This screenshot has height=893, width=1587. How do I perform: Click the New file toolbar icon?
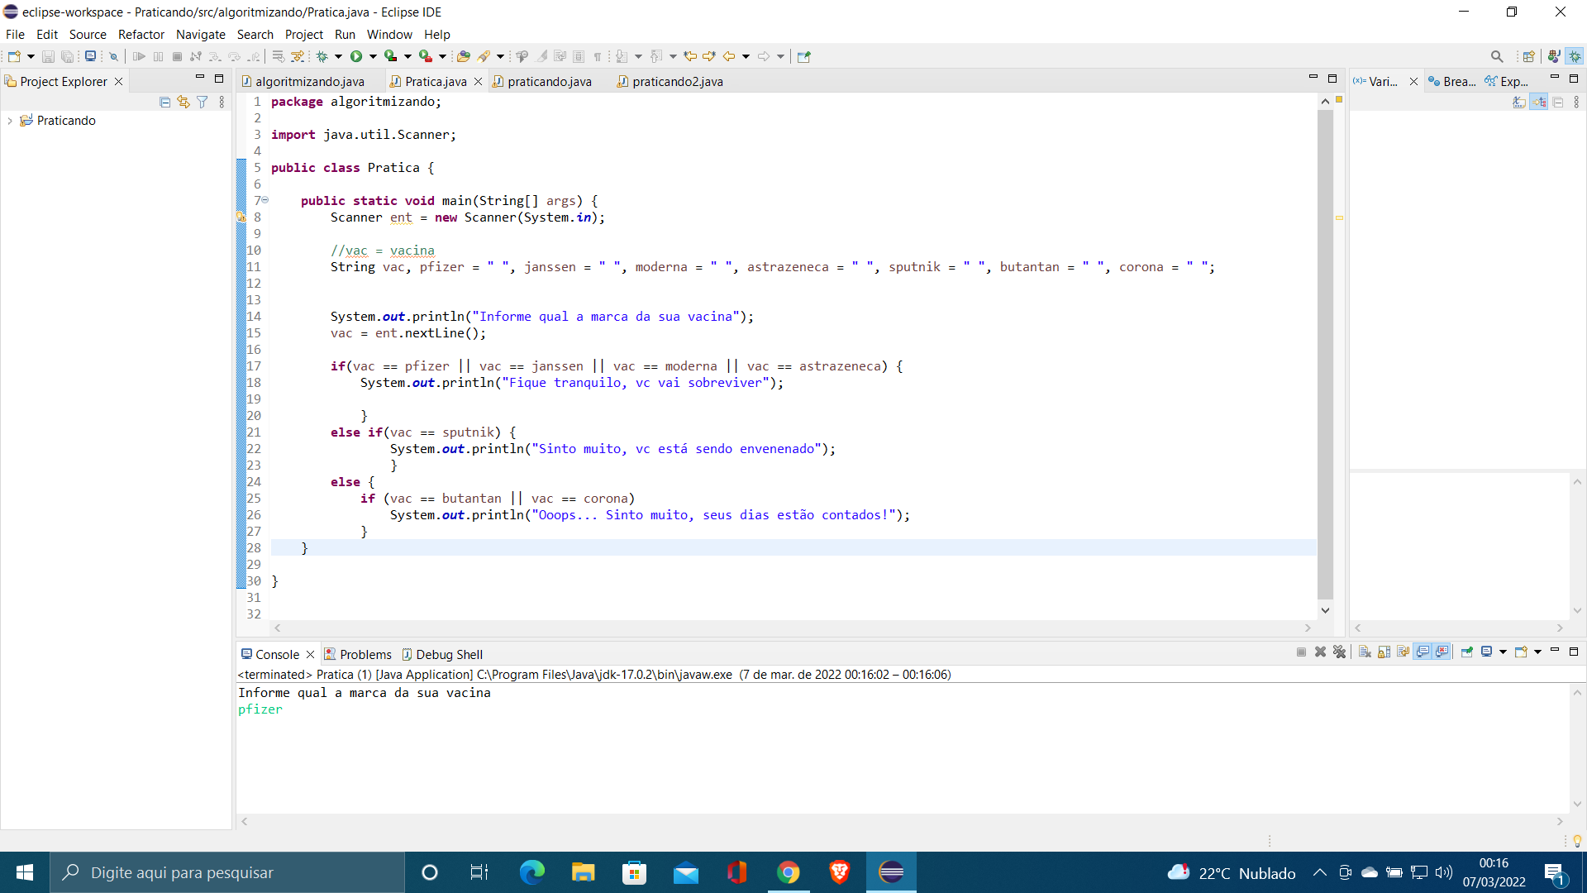click(x=14, y=56)
